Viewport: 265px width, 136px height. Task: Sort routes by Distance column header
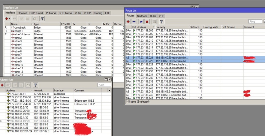(x=196, y=27)
